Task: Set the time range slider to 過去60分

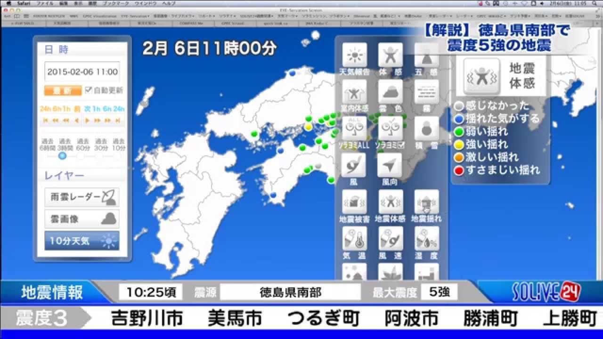Action: tap(83, 155)
